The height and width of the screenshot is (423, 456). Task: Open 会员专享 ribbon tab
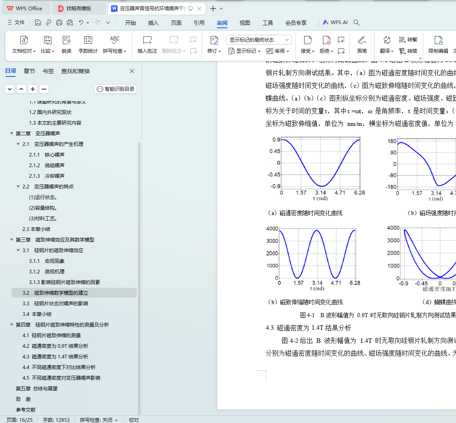point(296,23)
